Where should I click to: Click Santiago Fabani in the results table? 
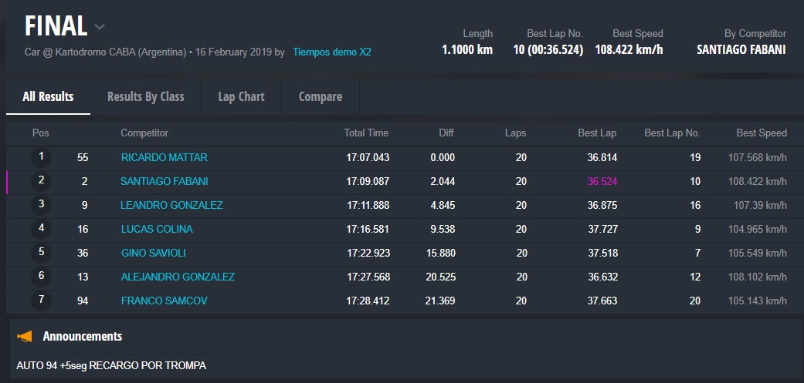coord(164,181)
